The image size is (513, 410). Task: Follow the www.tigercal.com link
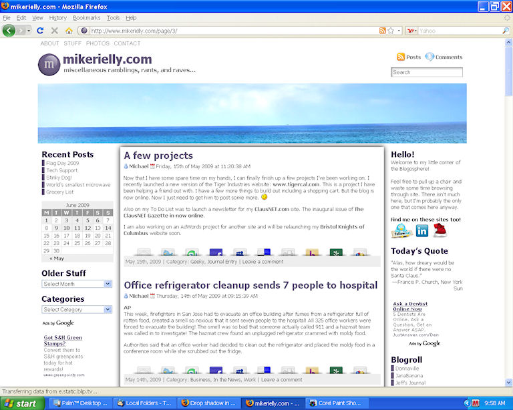296,184
